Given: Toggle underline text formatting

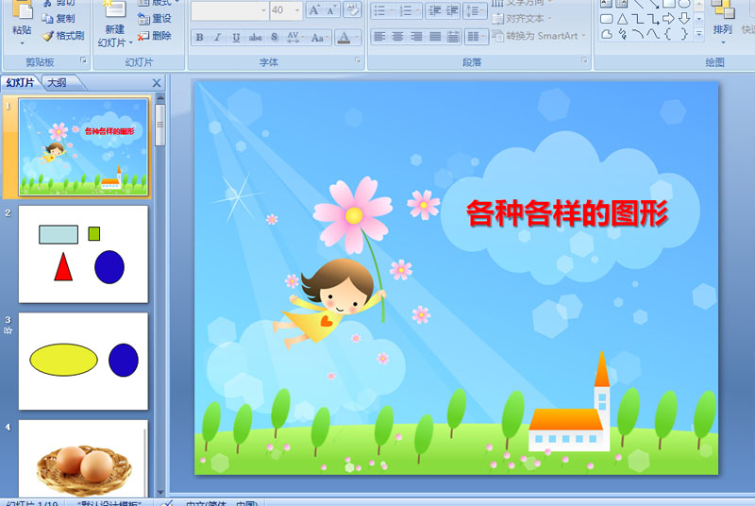Looking at the screenshot, I should tap(236, 37).
